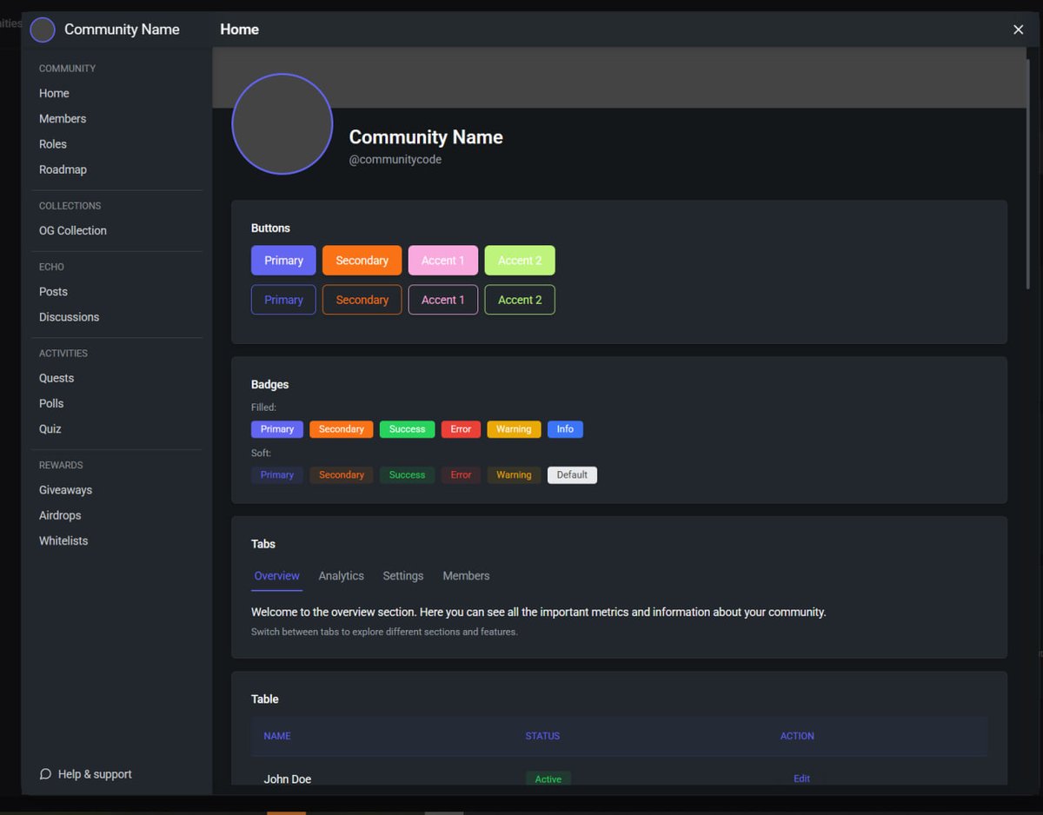
Task: Click the filled Primary button
Action: [x=283, y=261]
